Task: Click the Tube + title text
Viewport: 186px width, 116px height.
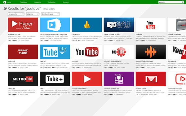Action: [42, 88]
